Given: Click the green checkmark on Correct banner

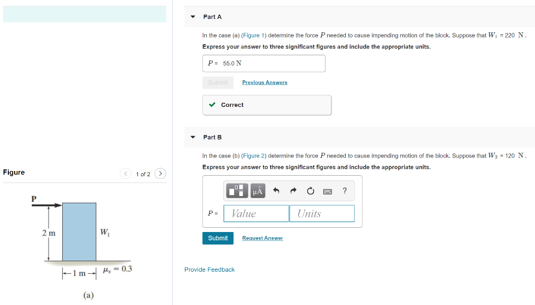Looking at the screenshot, I should tap(212, 105).
